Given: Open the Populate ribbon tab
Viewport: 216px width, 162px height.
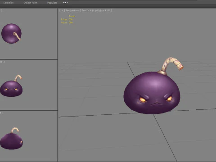Looking at the screenshot, I should click(x=52, y=3).
